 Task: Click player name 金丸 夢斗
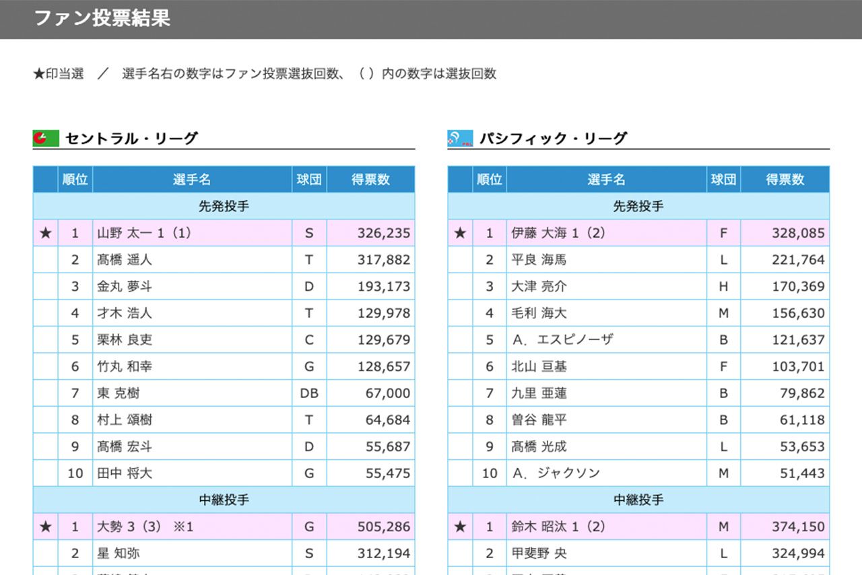pyautogui.click(x=125, y=286)
